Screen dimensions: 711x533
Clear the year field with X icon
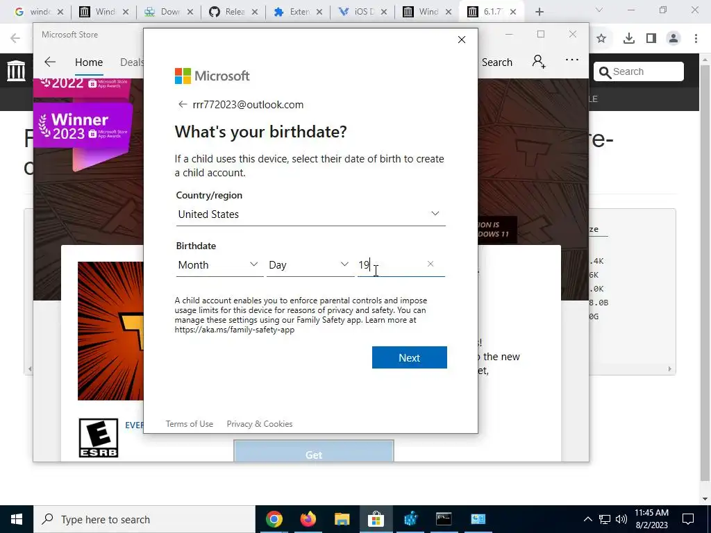tap(430, 264)
